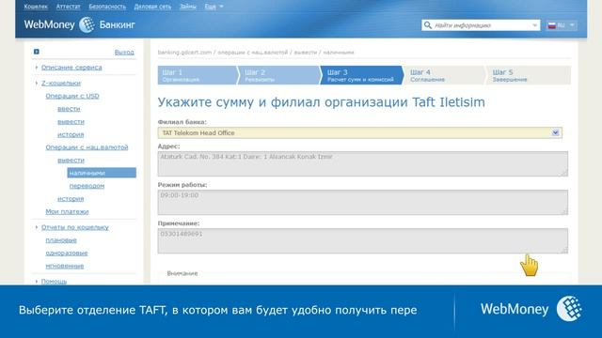Click the small blue square icon beside Выход
The image size is (602, 338).
click(x=37, y=52)
